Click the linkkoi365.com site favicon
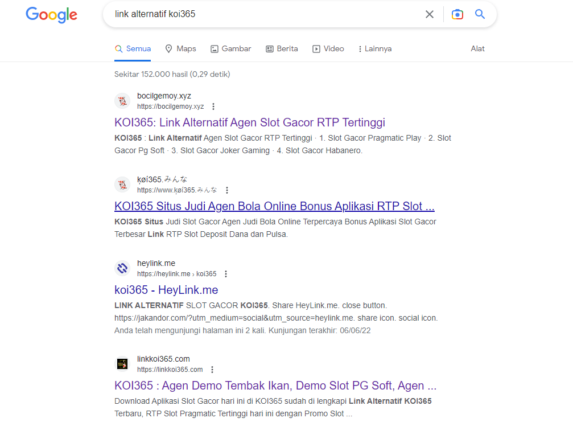The width and height of the screenshot is (573, 422). [x=122, y=364]
